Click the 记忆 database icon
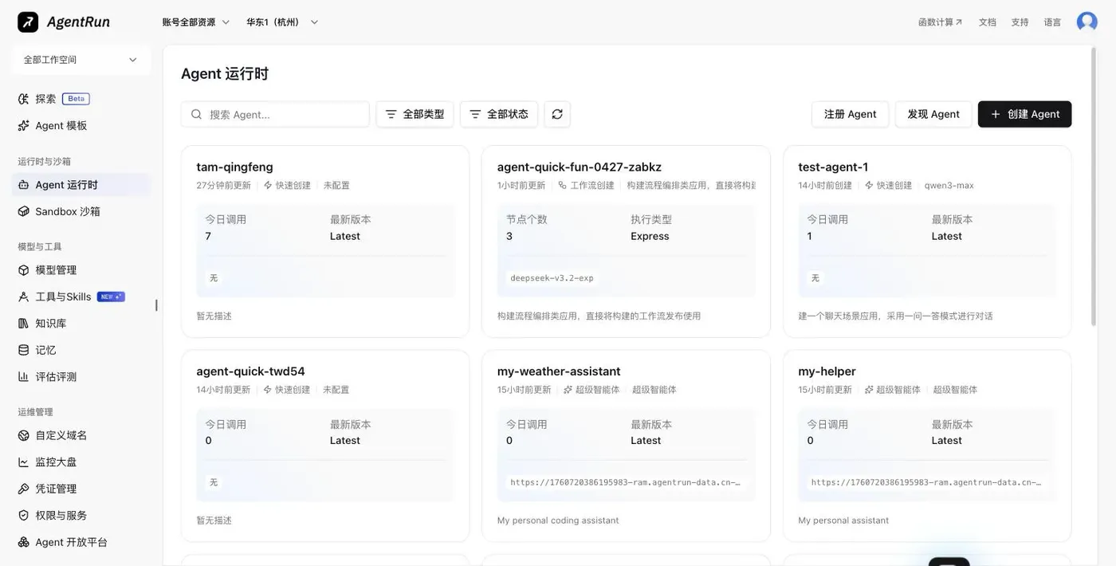Viewport: 1116px width, 566px height. pyautogui.click(x=24, y=350)
